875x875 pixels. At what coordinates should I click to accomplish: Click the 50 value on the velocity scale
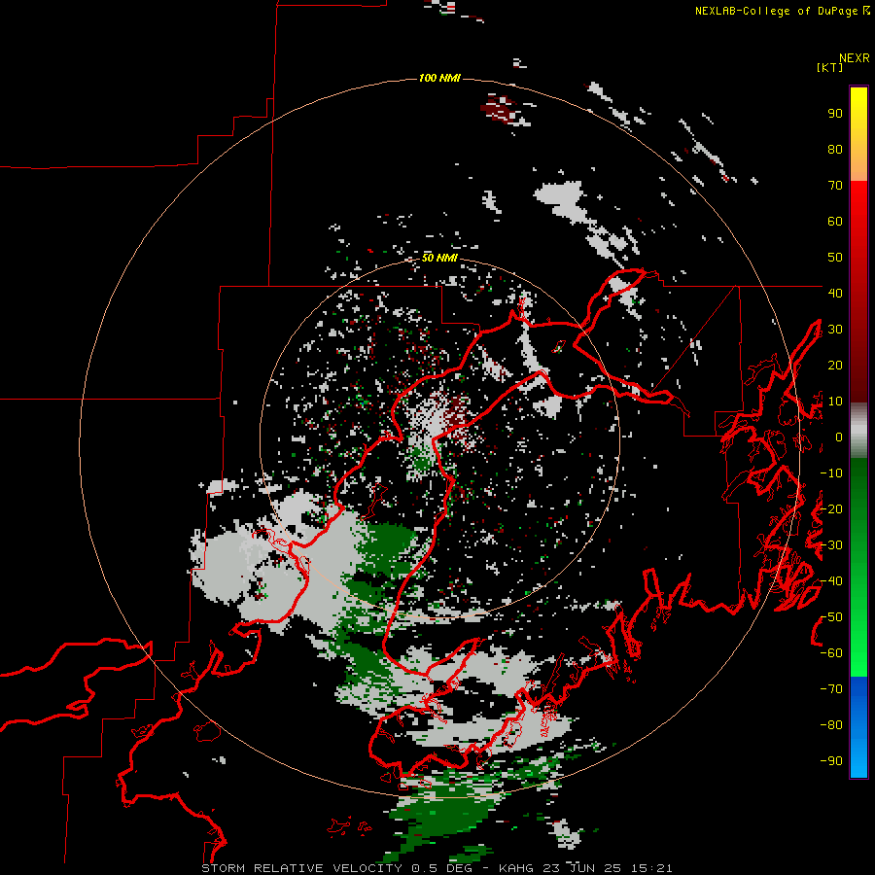[835, 258]
